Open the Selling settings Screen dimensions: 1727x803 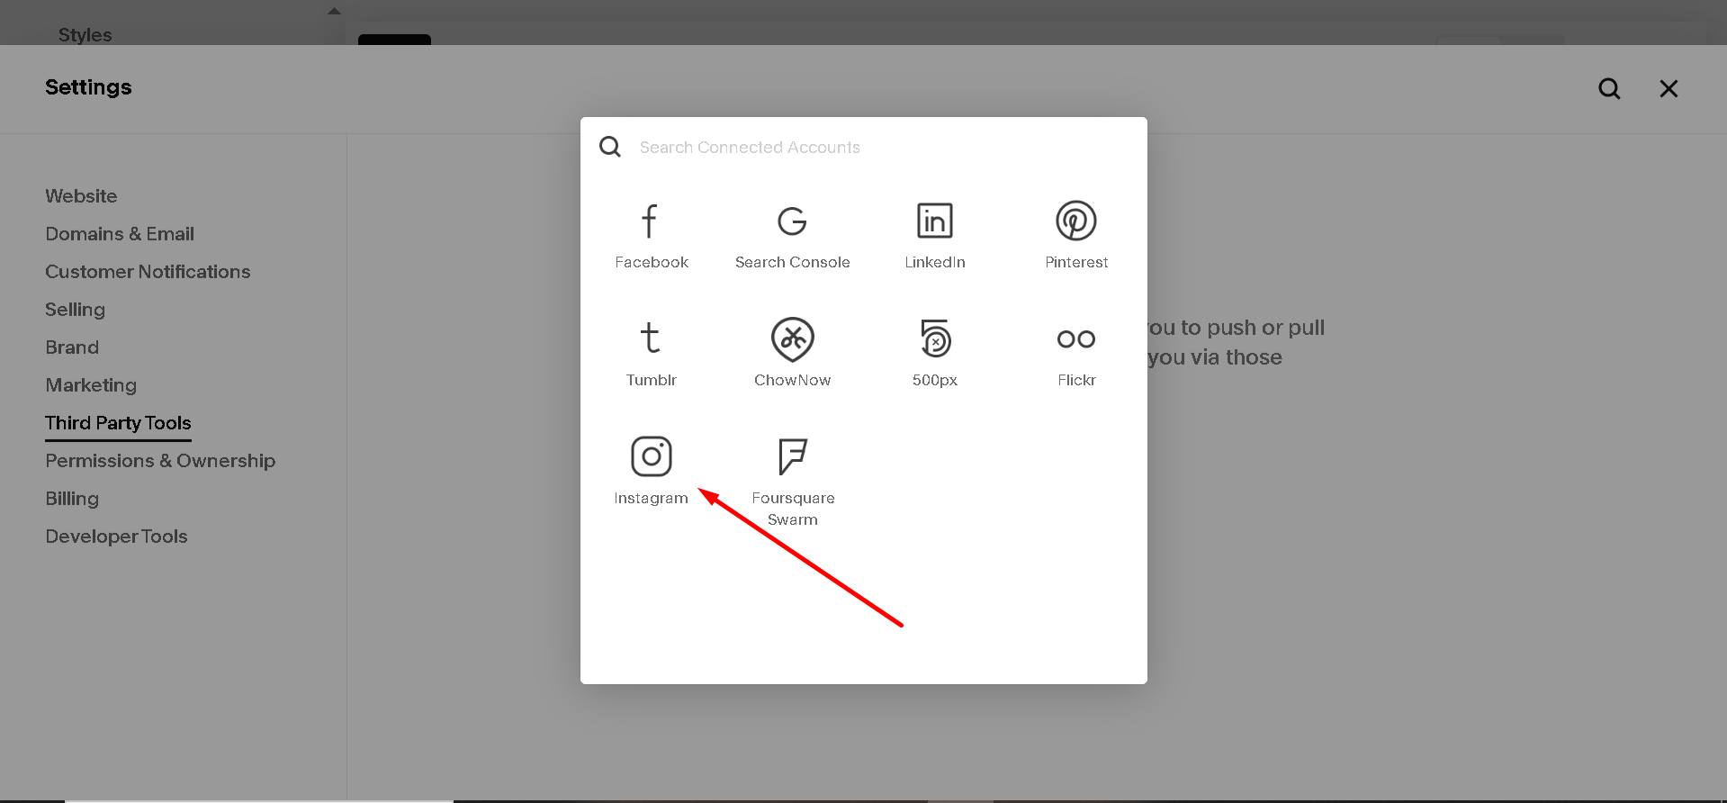(x=75, y=310)
